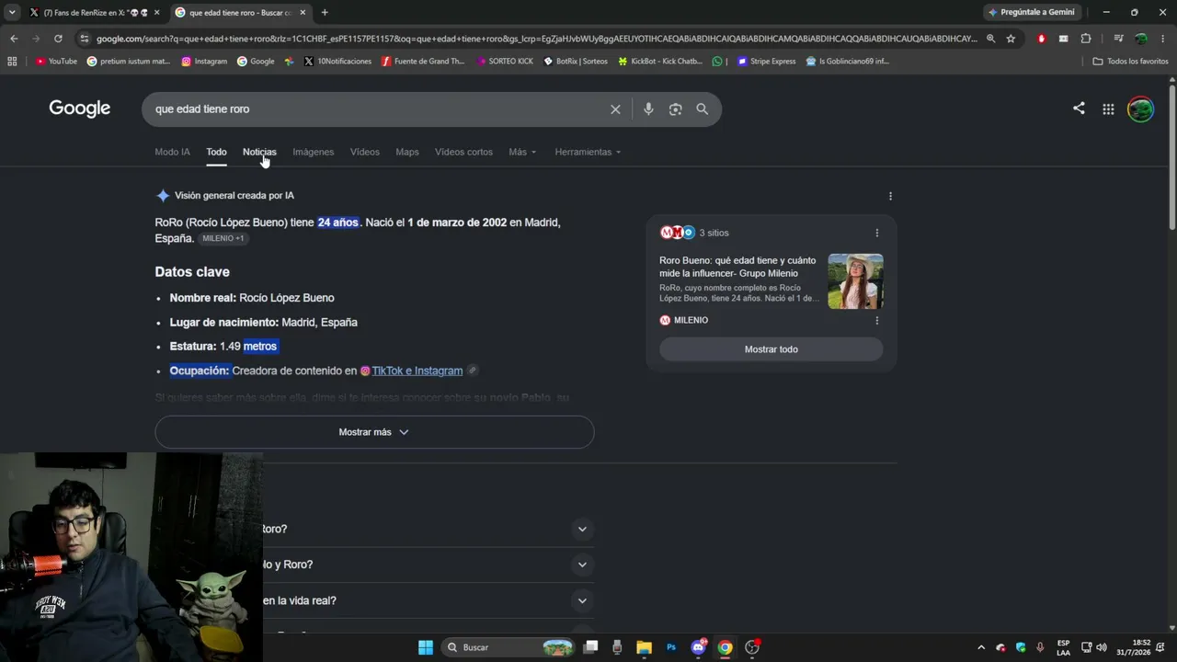
Task: Open the Google apps grid
Action: coord(1108,109)
